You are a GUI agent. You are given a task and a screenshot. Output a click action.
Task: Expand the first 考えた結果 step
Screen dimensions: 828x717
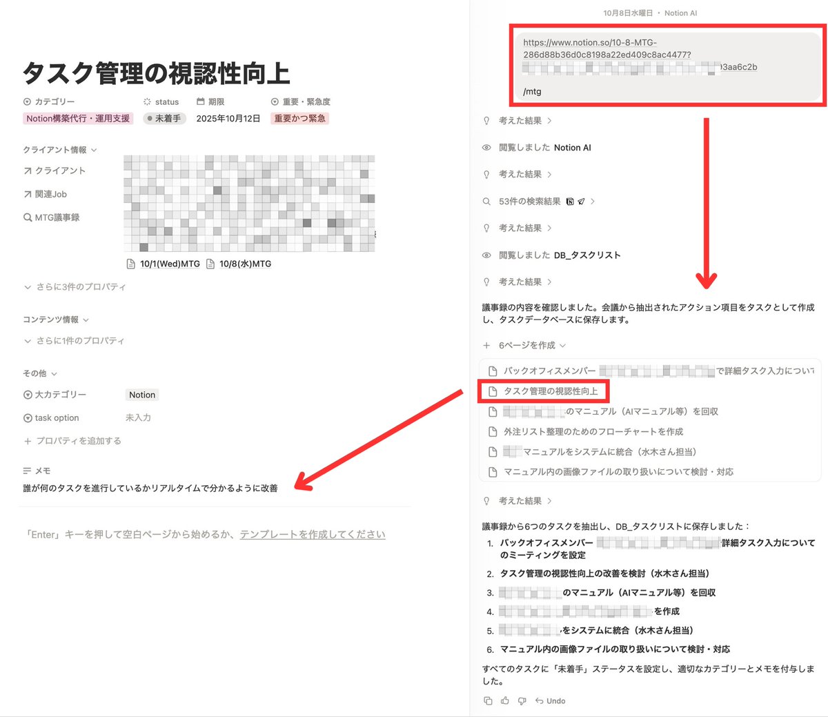coord(517,120)
